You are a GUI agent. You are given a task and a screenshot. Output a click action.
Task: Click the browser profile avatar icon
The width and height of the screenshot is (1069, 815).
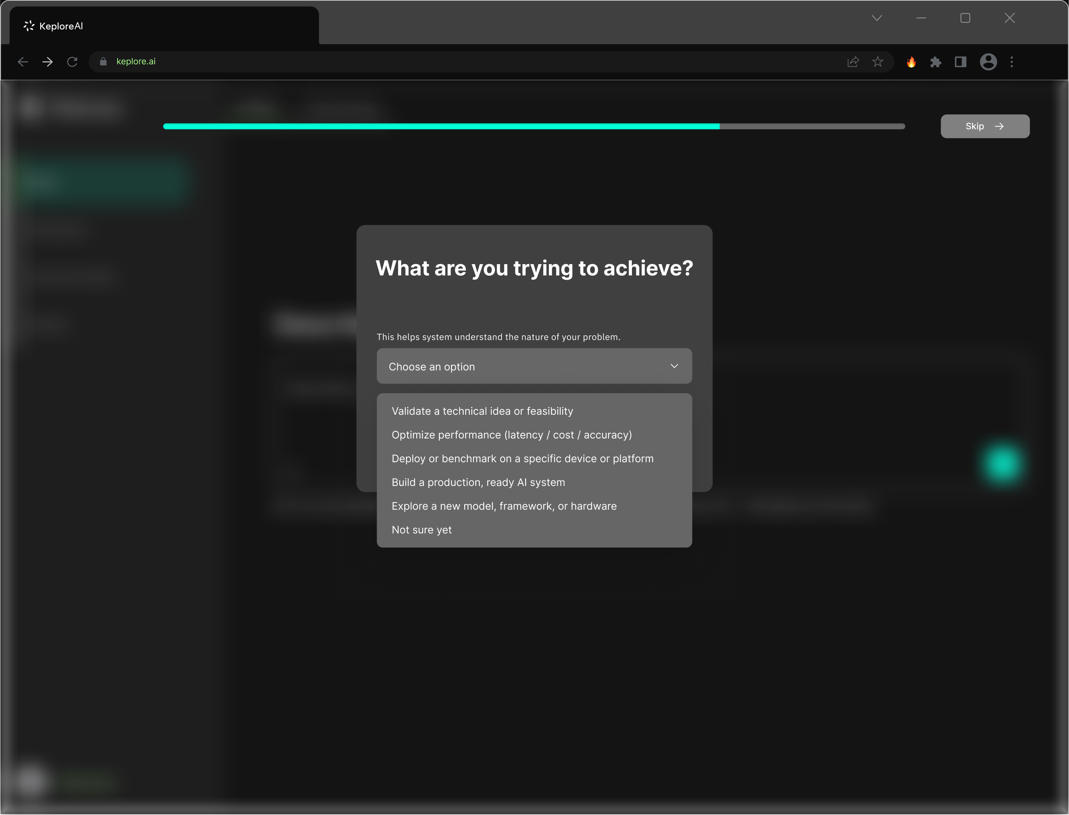tap(988, 62)
